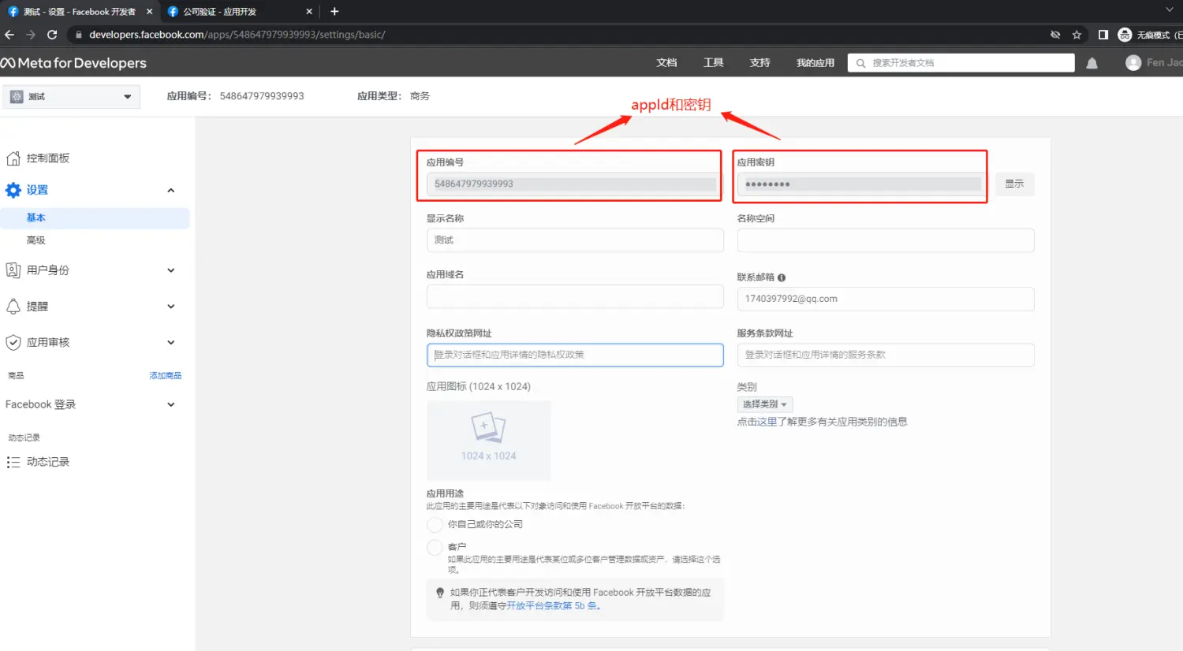Click the 添加商品 link
Screen dimensions: 1183x651
point(166,376)
